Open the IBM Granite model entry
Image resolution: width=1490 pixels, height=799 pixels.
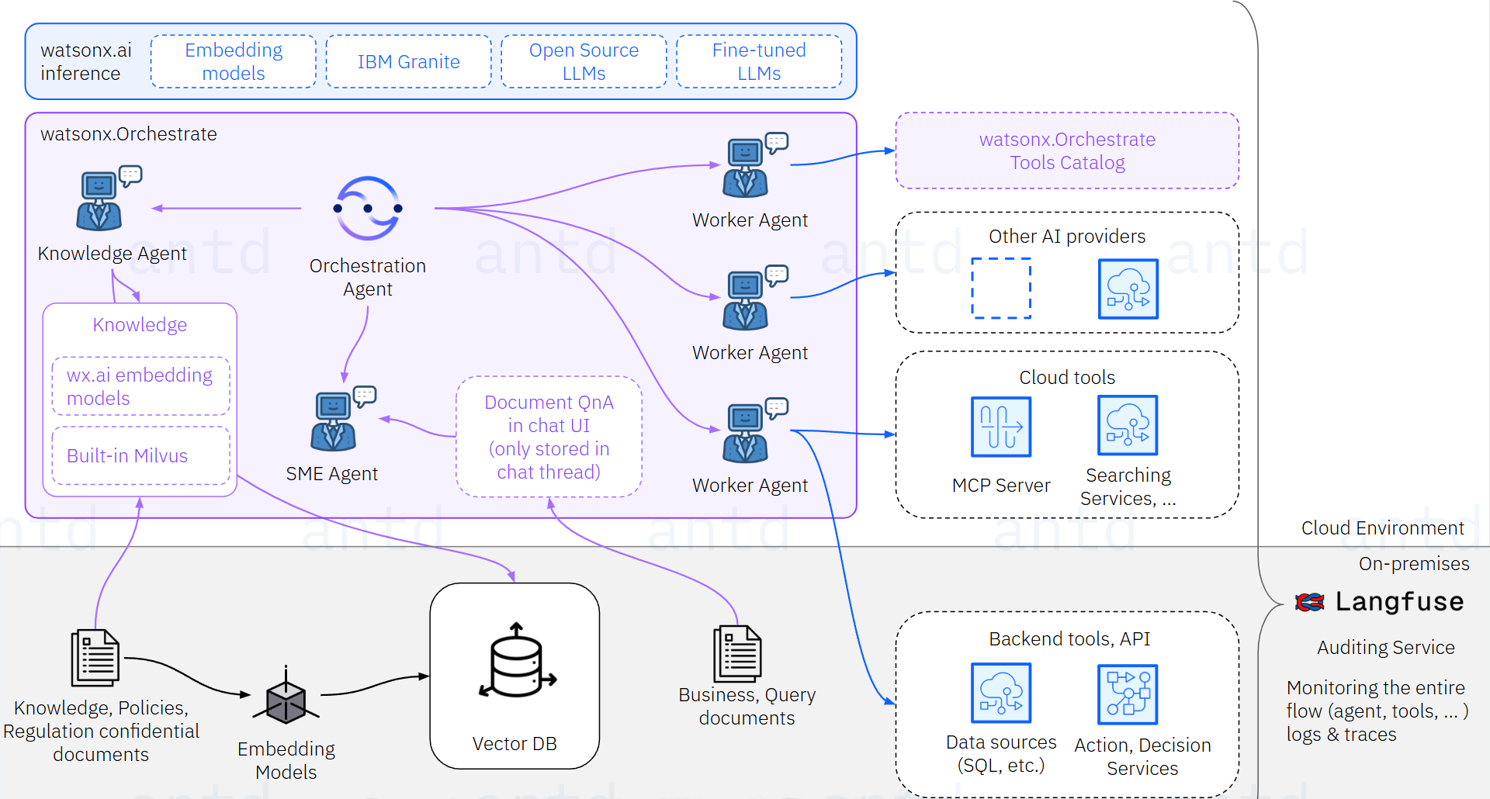(x=408, y=61)
